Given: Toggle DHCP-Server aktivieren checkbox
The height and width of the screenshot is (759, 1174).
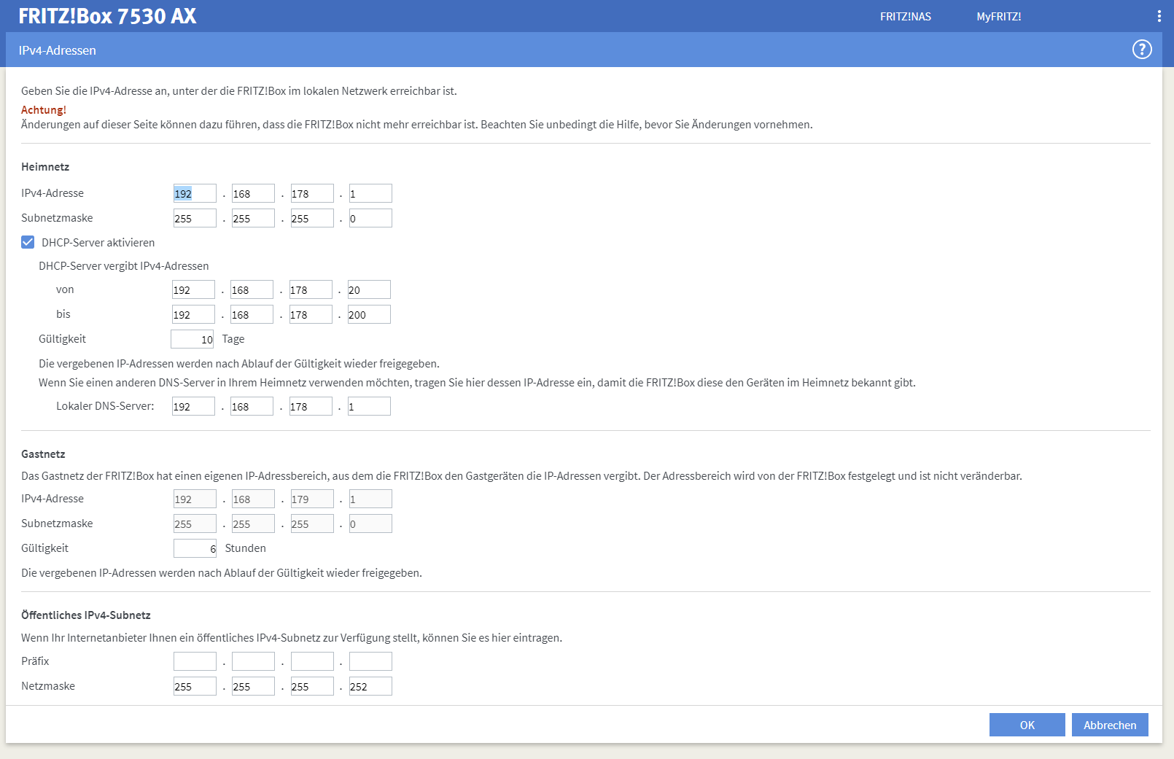Looking at the screenshot, I should click(x=28, y=242).
